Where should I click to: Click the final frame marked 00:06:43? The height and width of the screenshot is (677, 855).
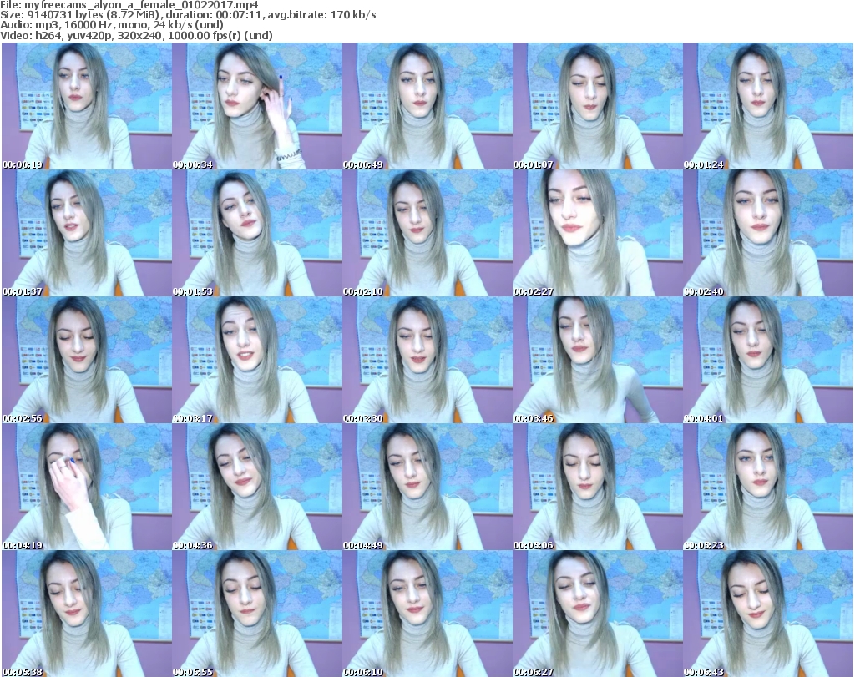[x=768, y=614]
